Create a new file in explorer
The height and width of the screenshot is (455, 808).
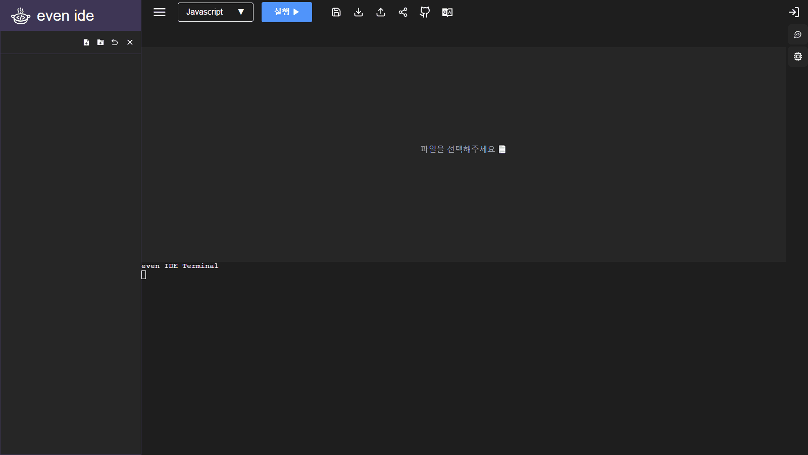pos(86,42)
